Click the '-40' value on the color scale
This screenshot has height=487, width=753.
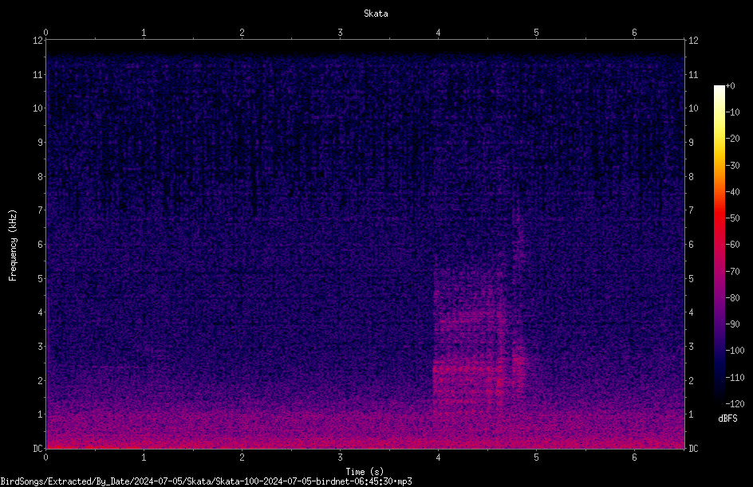tap(732, 192)
